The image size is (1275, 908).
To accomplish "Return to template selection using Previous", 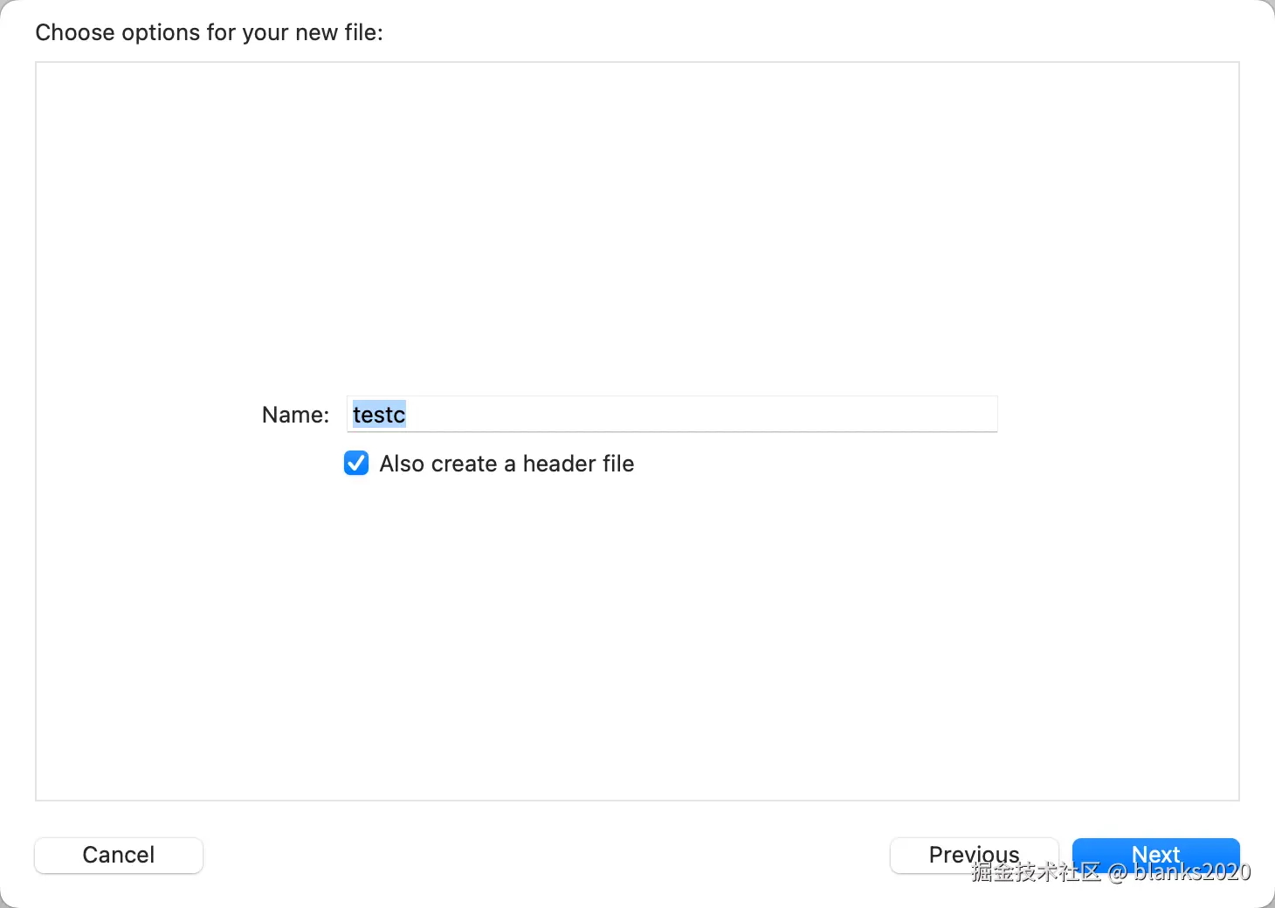I will pyautogui.click(x=974, y=855).
